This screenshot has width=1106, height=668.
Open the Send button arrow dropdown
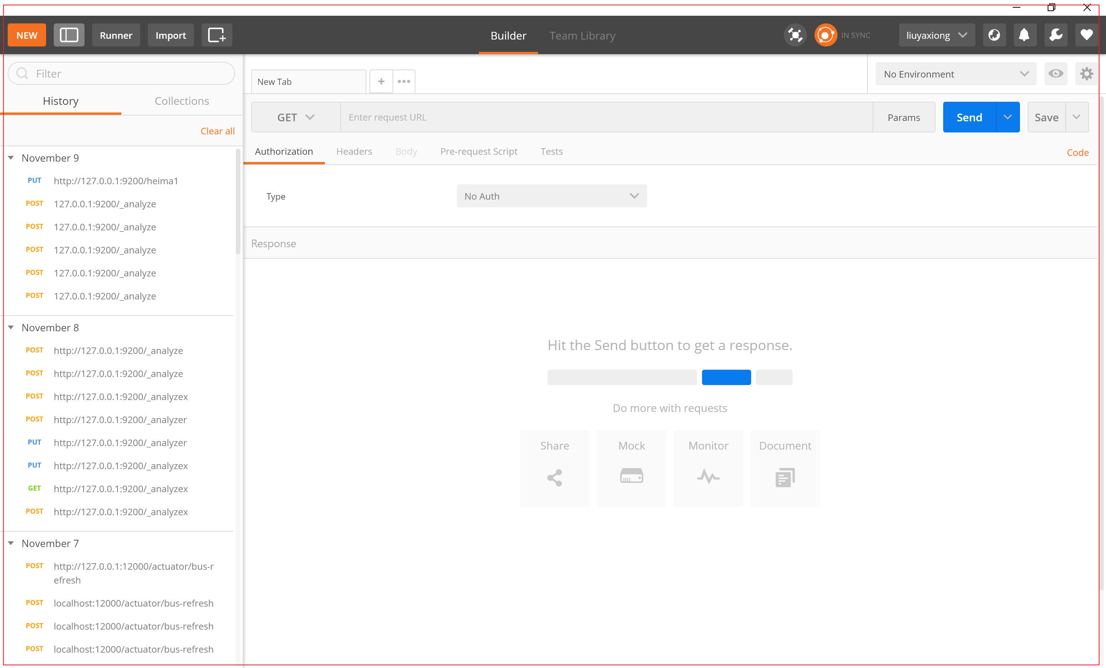(x=1008, y=117)
